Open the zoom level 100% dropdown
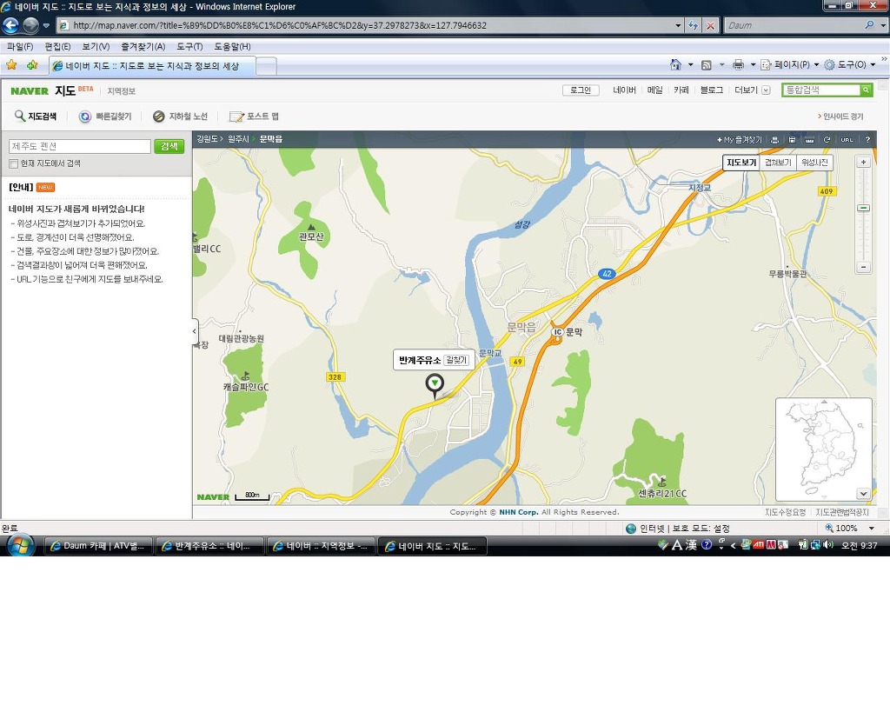The image size is (890, 712). [871, 528]
